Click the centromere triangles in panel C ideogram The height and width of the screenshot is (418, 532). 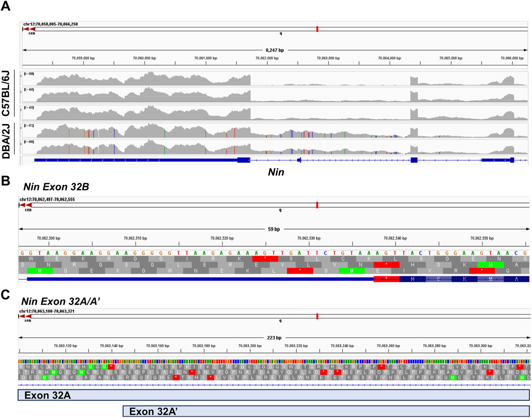click(25, 316)
